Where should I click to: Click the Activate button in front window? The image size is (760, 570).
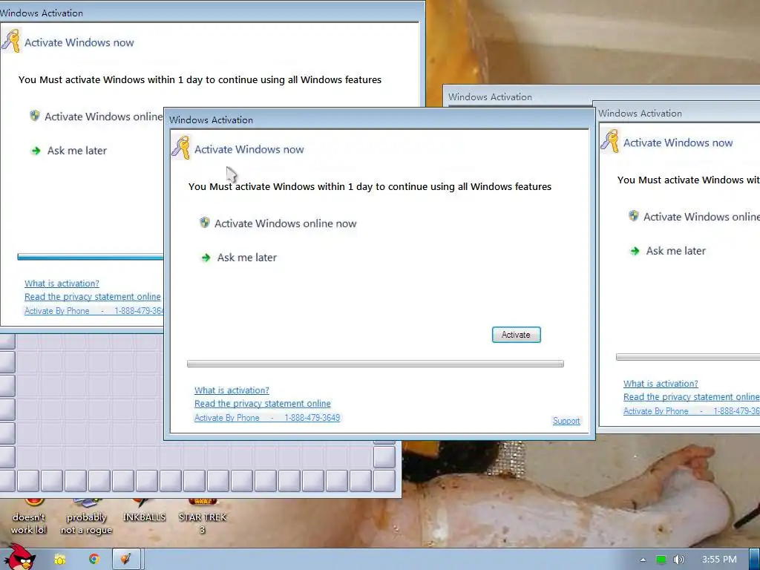coord(517,335)
